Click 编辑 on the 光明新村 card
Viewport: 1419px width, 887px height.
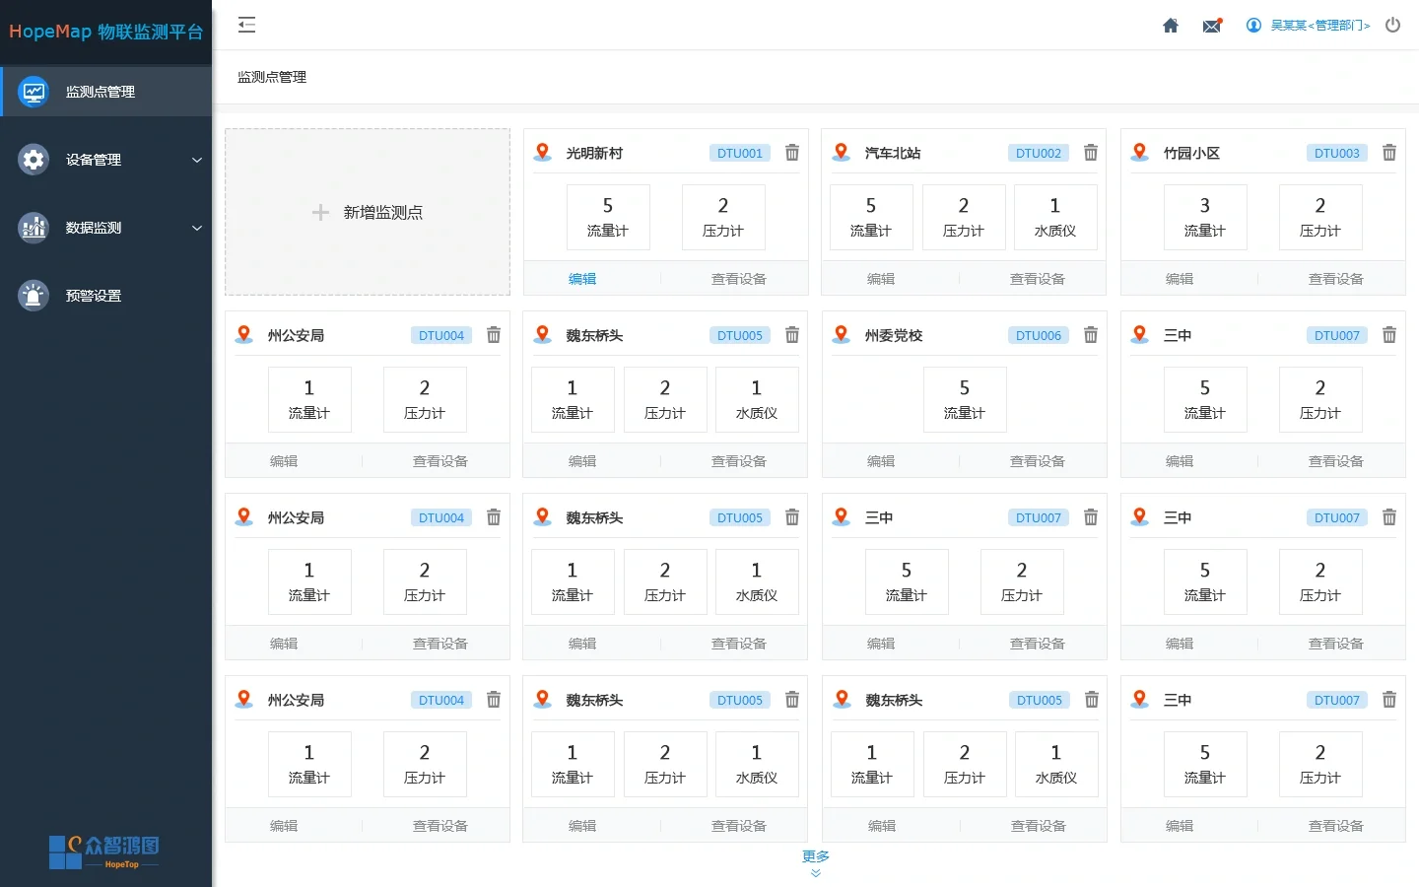coord(582,279)
